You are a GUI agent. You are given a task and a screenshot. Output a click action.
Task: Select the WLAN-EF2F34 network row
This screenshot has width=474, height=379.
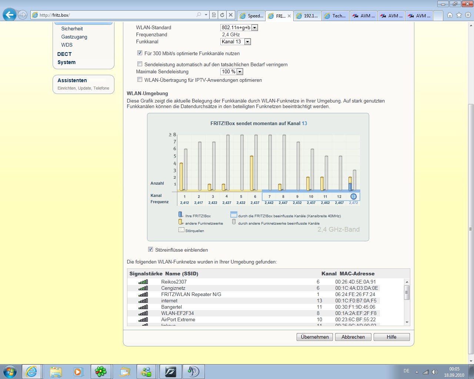254,313
